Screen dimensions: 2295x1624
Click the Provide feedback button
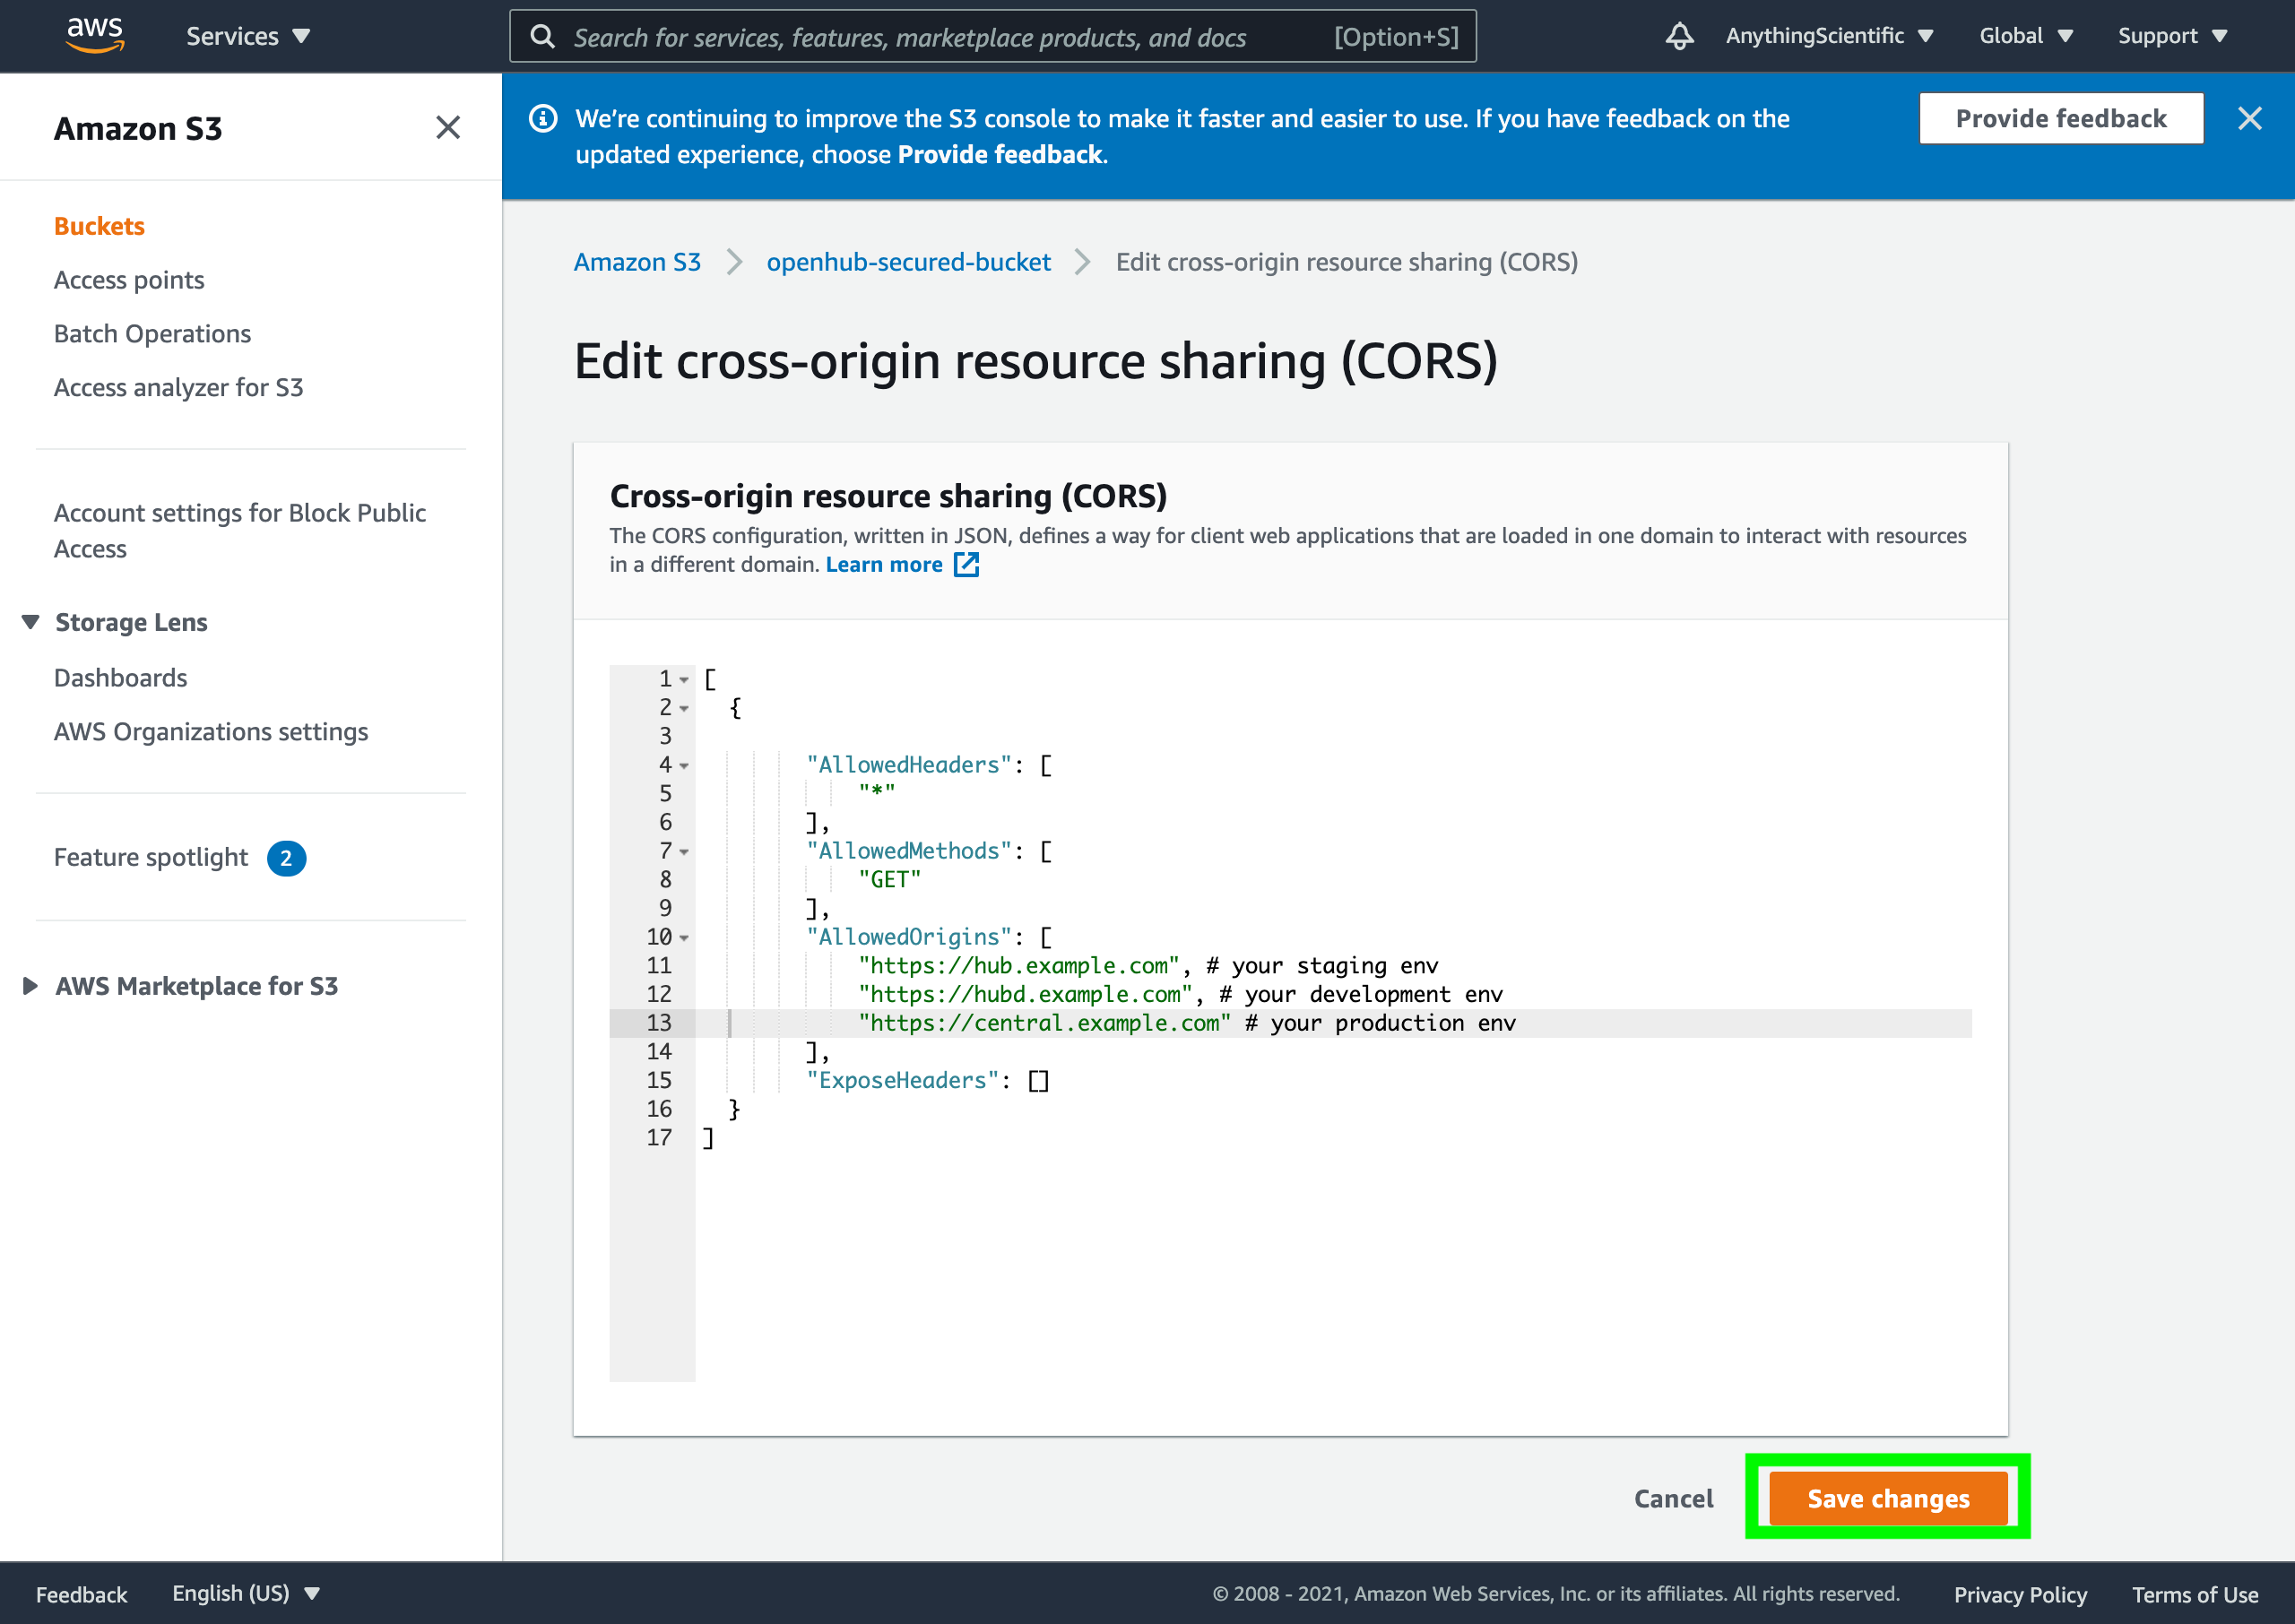click(x=2060, y=118)
